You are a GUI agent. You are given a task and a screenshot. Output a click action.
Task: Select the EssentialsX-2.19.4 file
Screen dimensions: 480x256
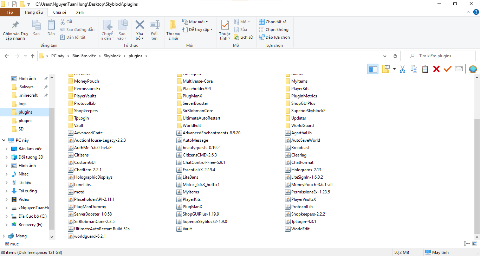pyautogui.click(x=196, y=170)
